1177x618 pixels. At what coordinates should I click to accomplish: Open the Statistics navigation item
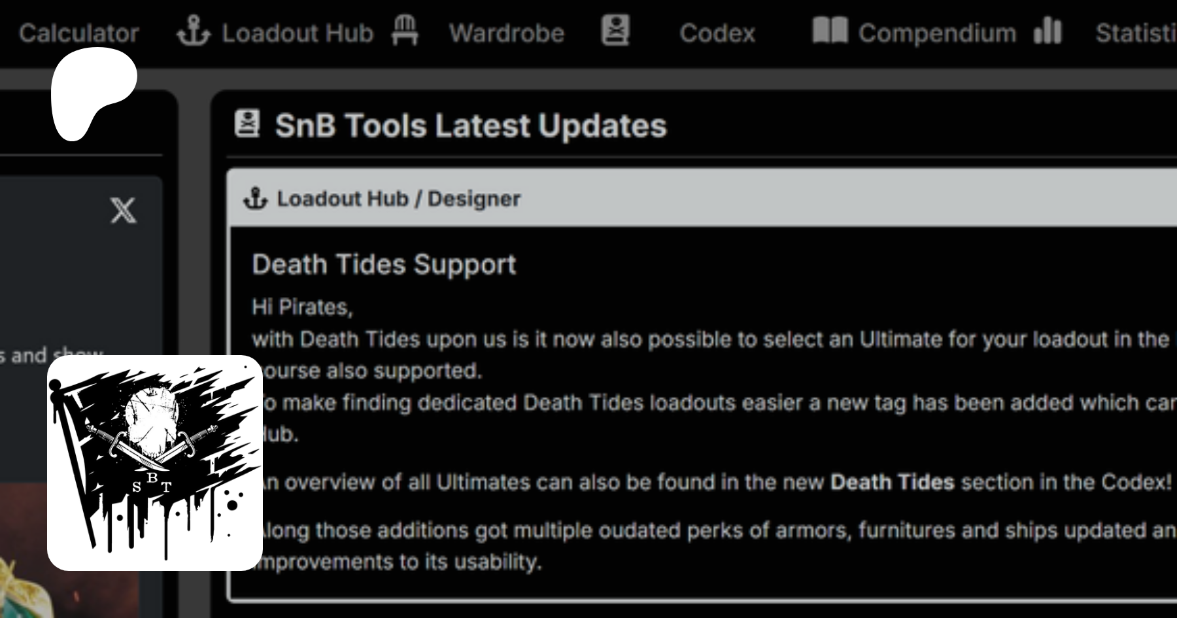pyautogui.click(x=1135, y=33)
